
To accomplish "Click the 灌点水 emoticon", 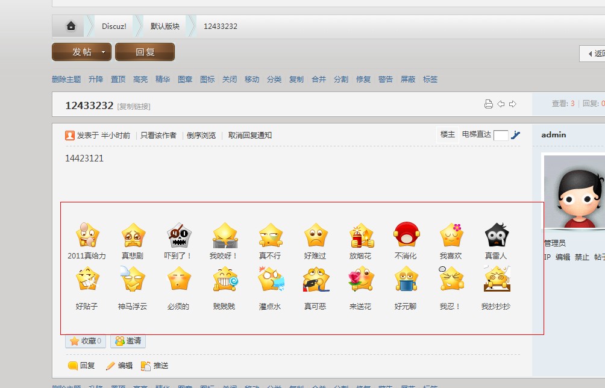I will click(x=271, y=279).
